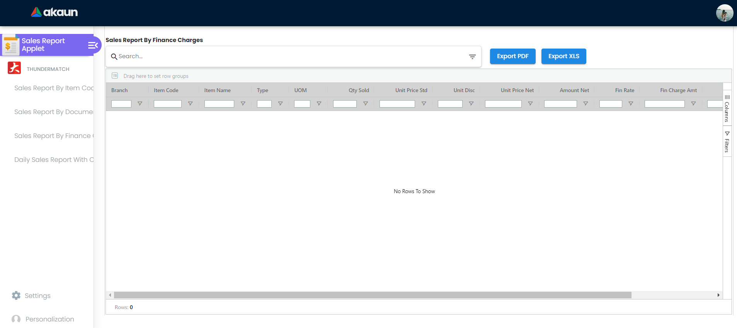Image resolution: width=737 pixels, height=328 pixels.
Task: Open Settings in the sidebar
Action: 37,296
